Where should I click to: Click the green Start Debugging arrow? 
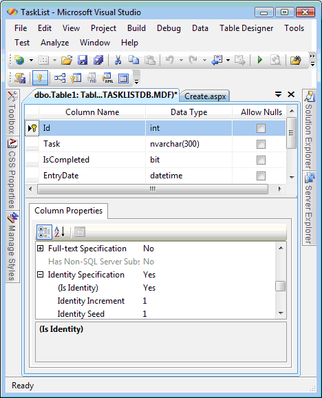[260, 60]
